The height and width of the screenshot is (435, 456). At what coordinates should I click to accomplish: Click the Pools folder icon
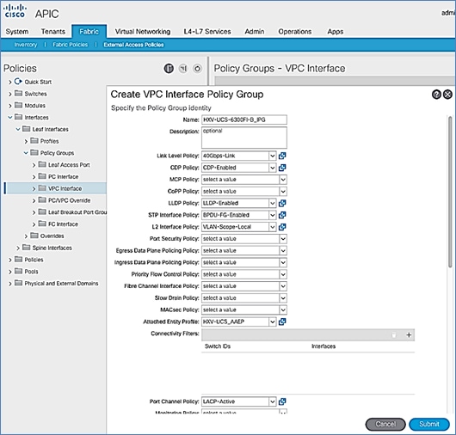pyautogui.click(x=18, y=271)
